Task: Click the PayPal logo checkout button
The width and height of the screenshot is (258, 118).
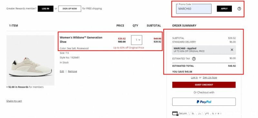Action: click(x=204, y=102)
